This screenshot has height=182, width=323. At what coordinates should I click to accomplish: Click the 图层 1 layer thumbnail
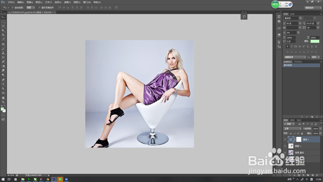tap(291, 146)
